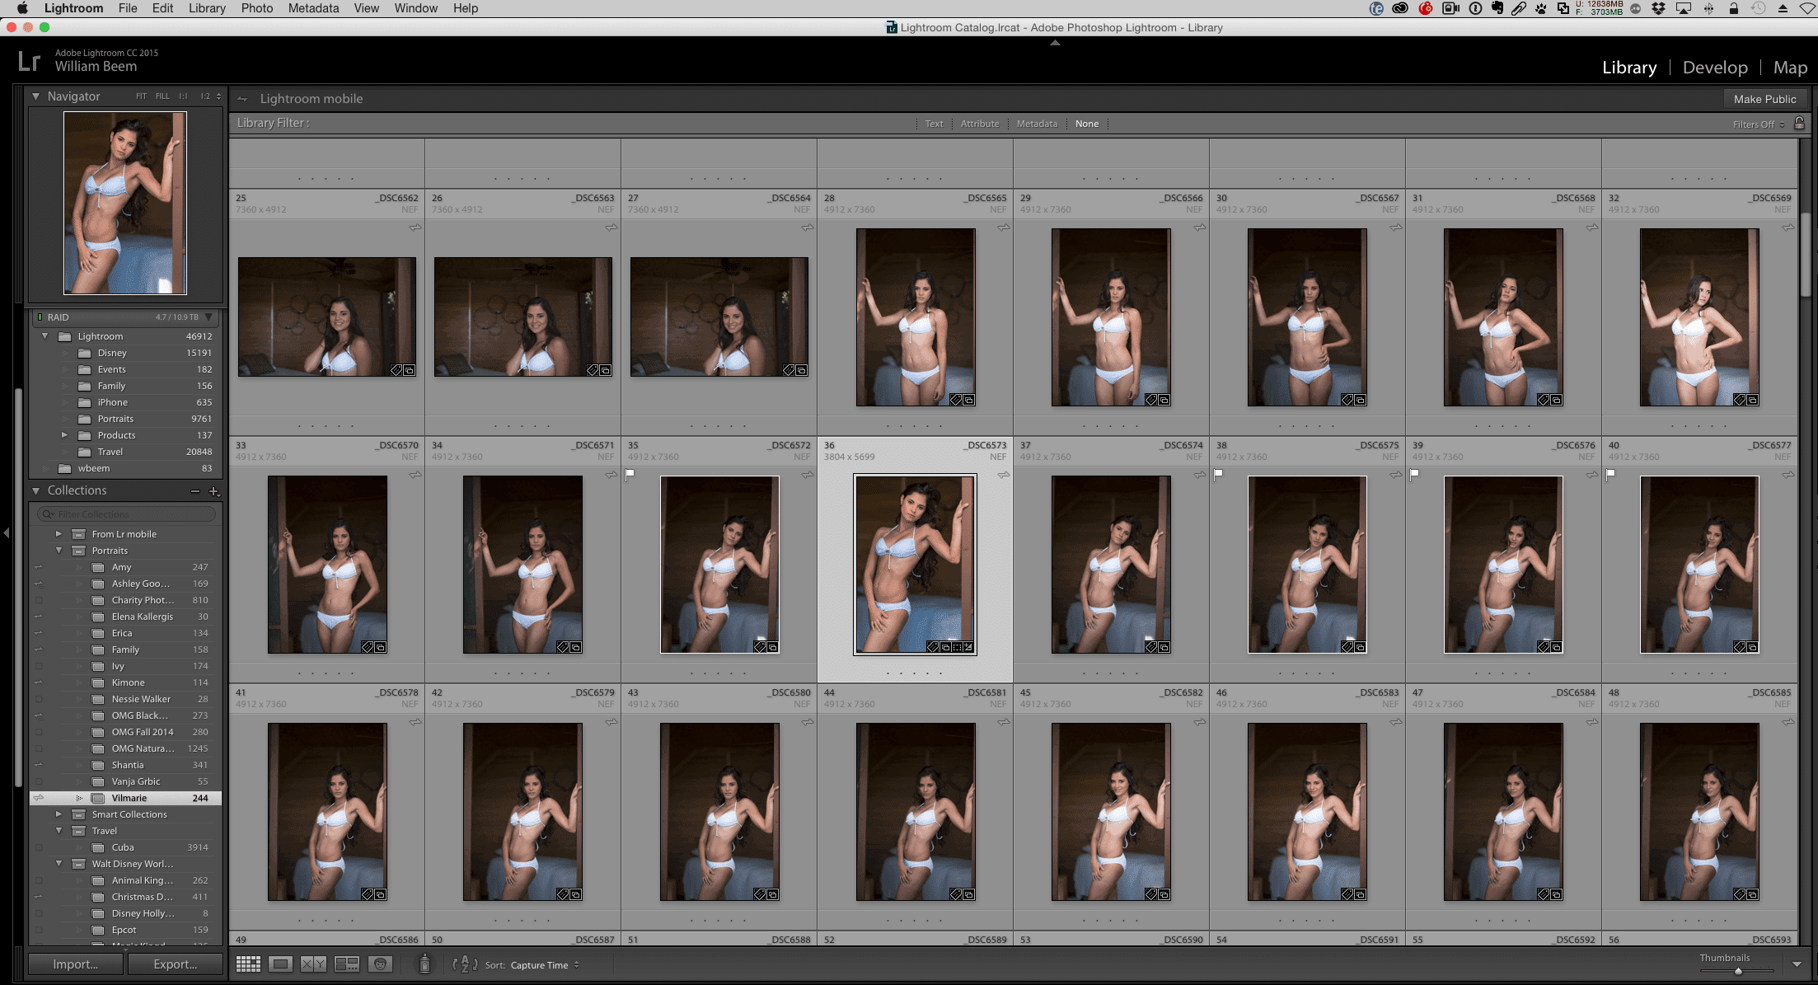This screenshot has width=1818, height=985.
Task: Click the Filter Collections search field
Action: tap(128, 514)
